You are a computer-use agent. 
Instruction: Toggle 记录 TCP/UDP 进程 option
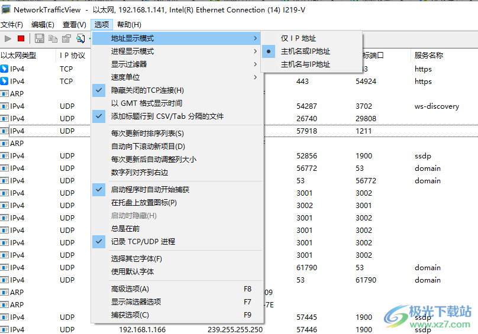coord(177,242)
